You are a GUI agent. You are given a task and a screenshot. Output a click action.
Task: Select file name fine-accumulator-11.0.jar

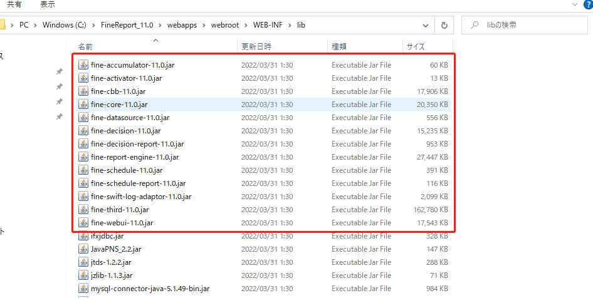[x=133, y=65]
